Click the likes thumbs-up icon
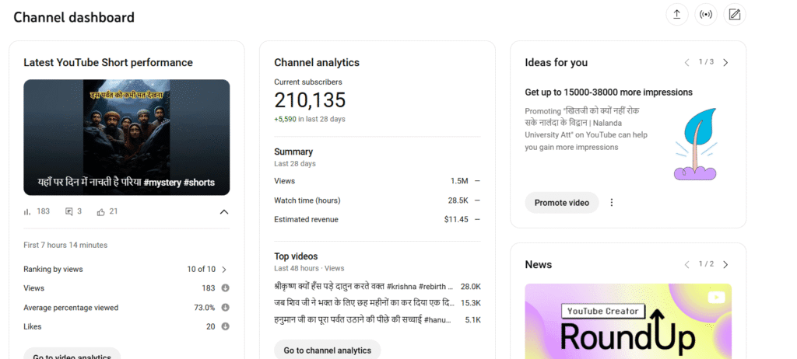 (x=101, y=211)
